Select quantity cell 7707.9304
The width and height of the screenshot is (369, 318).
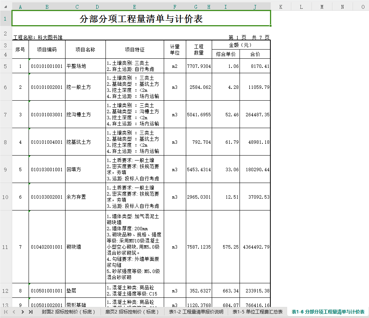pos(199,66)
